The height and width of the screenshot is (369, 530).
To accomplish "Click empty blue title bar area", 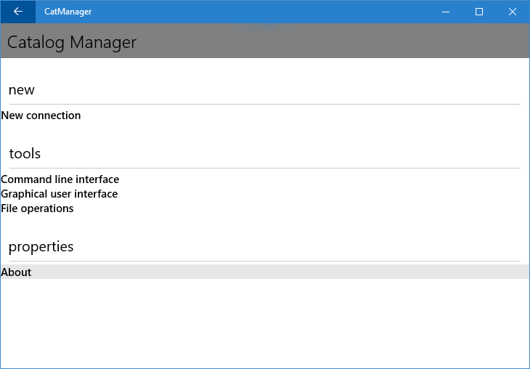I will (261, 12).
